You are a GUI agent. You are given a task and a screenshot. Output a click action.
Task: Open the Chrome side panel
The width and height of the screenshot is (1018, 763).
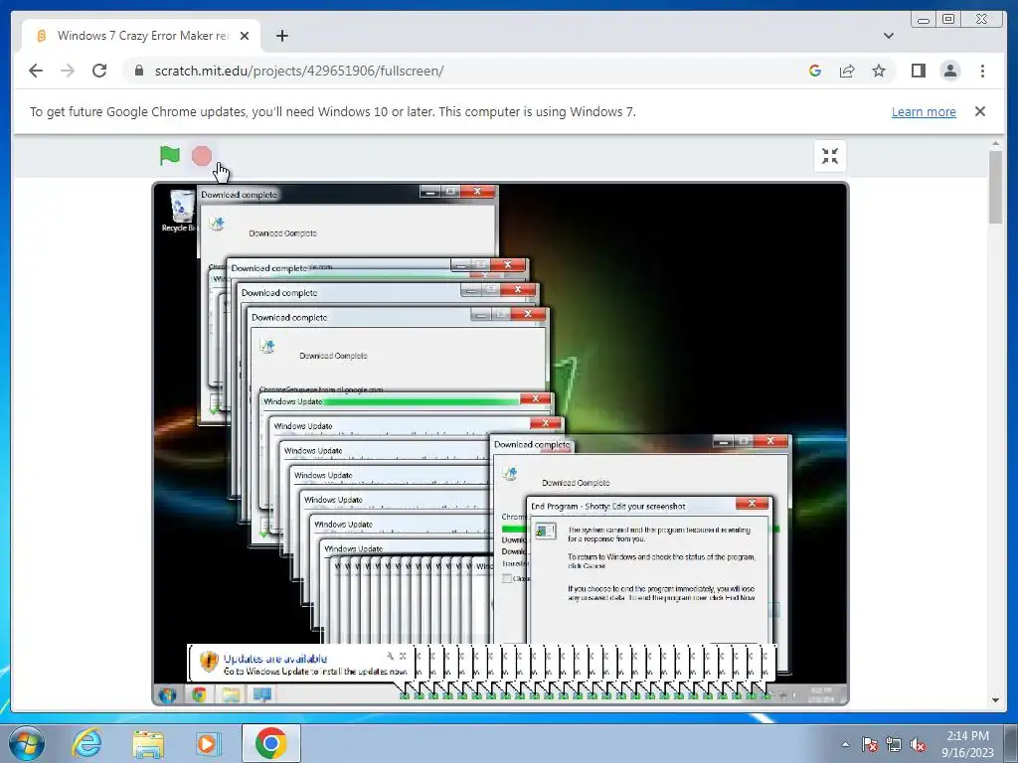click(x=918, y=71)
